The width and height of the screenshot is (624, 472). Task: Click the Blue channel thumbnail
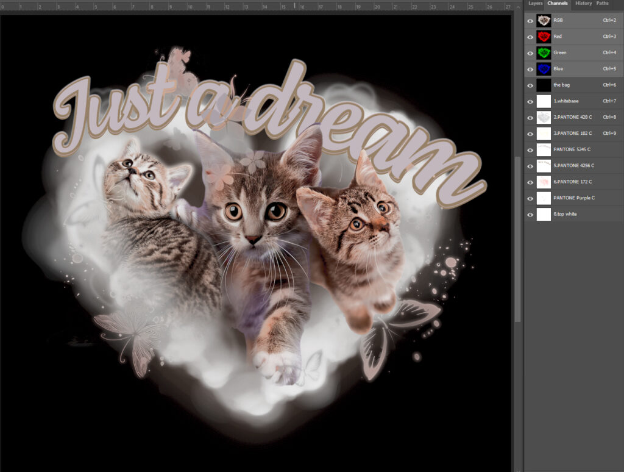544,68
